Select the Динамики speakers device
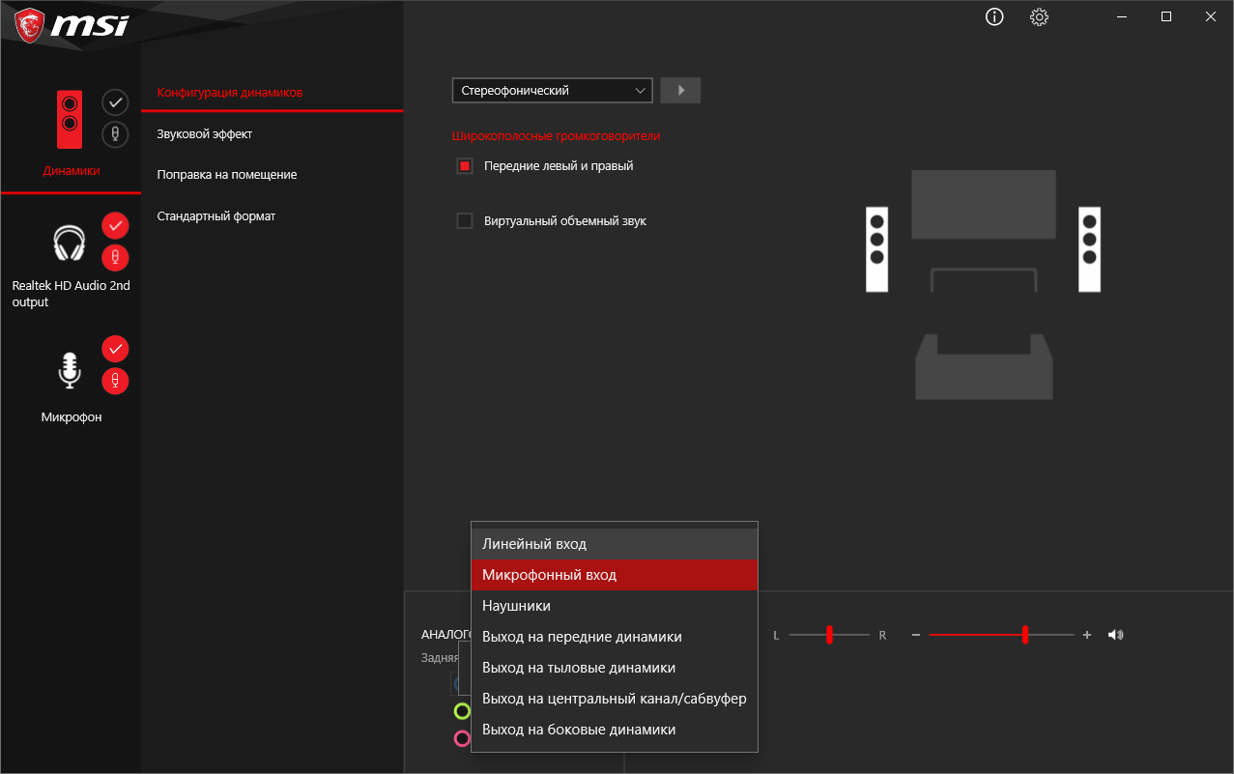Screen dimensions: 1234x774 tap(70, 118)
